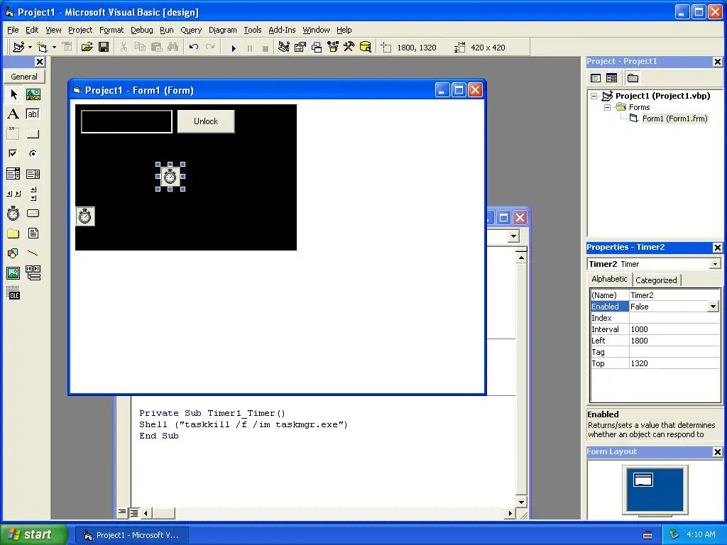727x545 pixels.
Task: Open the Project Explorer toolbar icon
Action: coord(284,48)
